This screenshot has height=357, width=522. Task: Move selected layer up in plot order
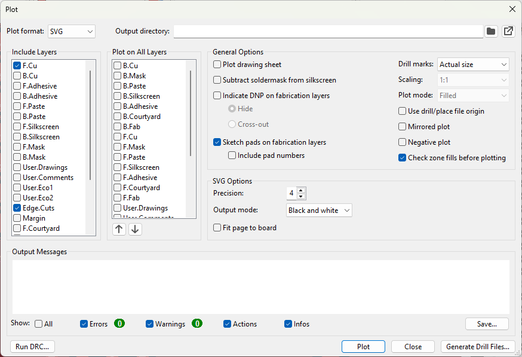pos(119,229)
